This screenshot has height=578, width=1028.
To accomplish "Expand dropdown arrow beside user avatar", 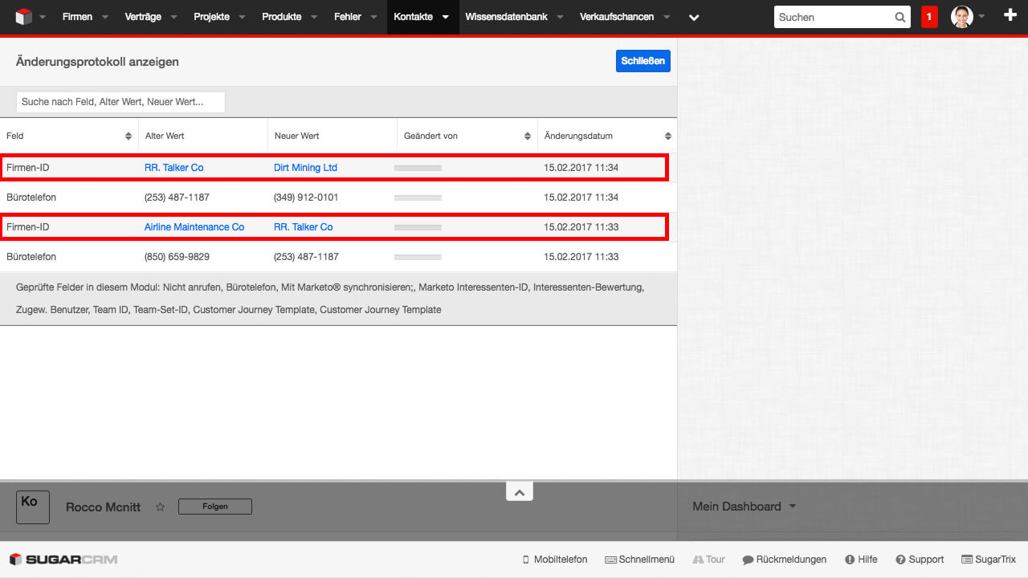I will (981, 17).
